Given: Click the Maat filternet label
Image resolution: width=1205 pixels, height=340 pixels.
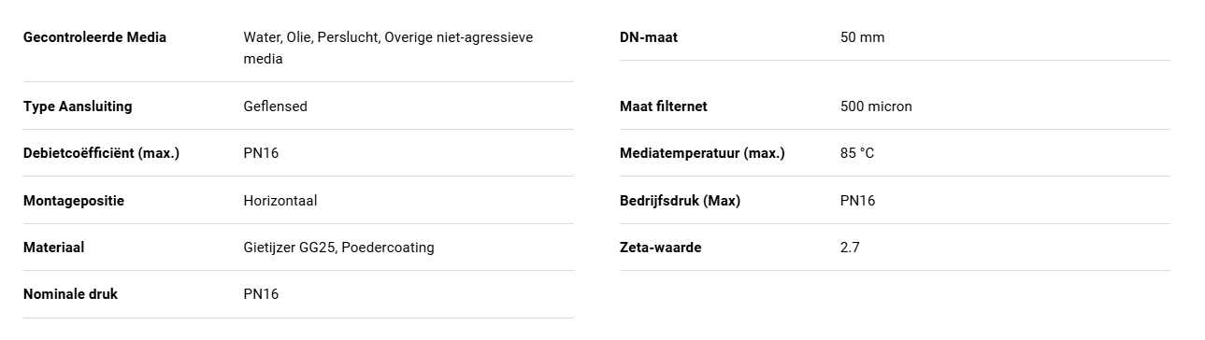Looking at the screenshot, I should (663, 106).
